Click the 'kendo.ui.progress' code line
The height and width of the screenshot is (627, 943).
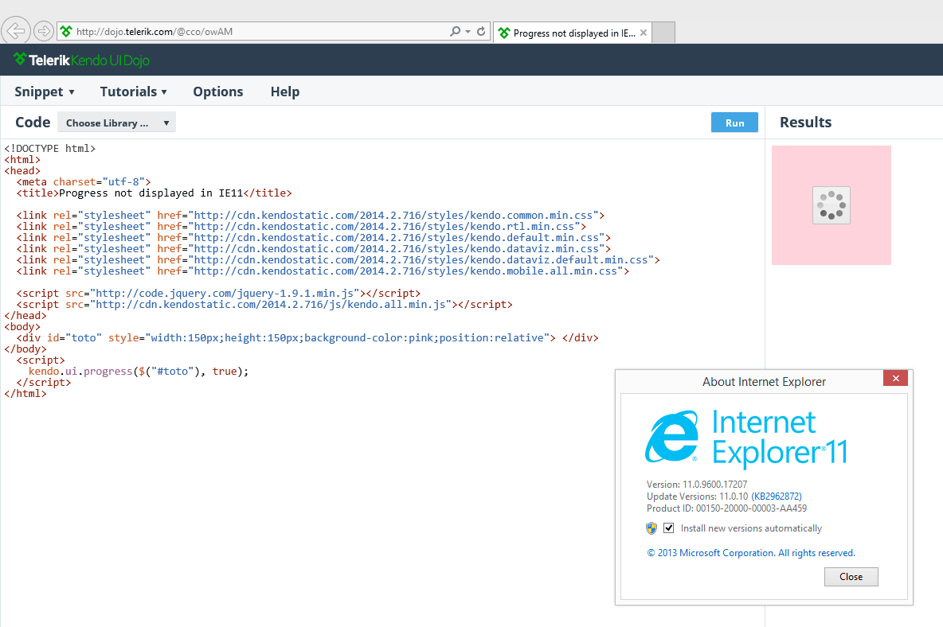[139, 371]
